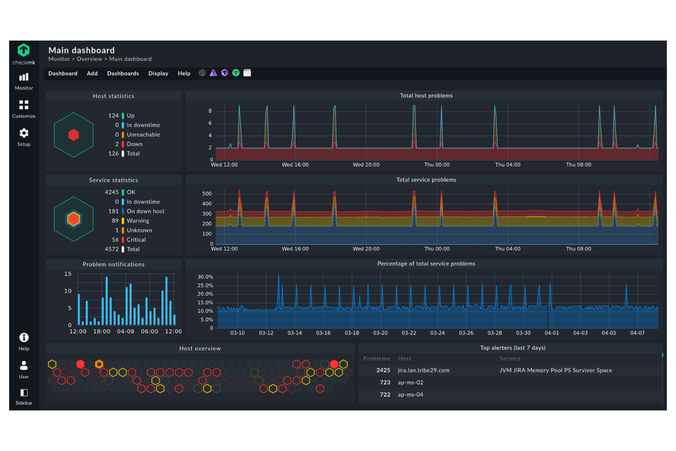Image resolution: width=676 pixels, height=451 pixels.
Task: Click the Overview breadcrumb link
Action: 89,58
